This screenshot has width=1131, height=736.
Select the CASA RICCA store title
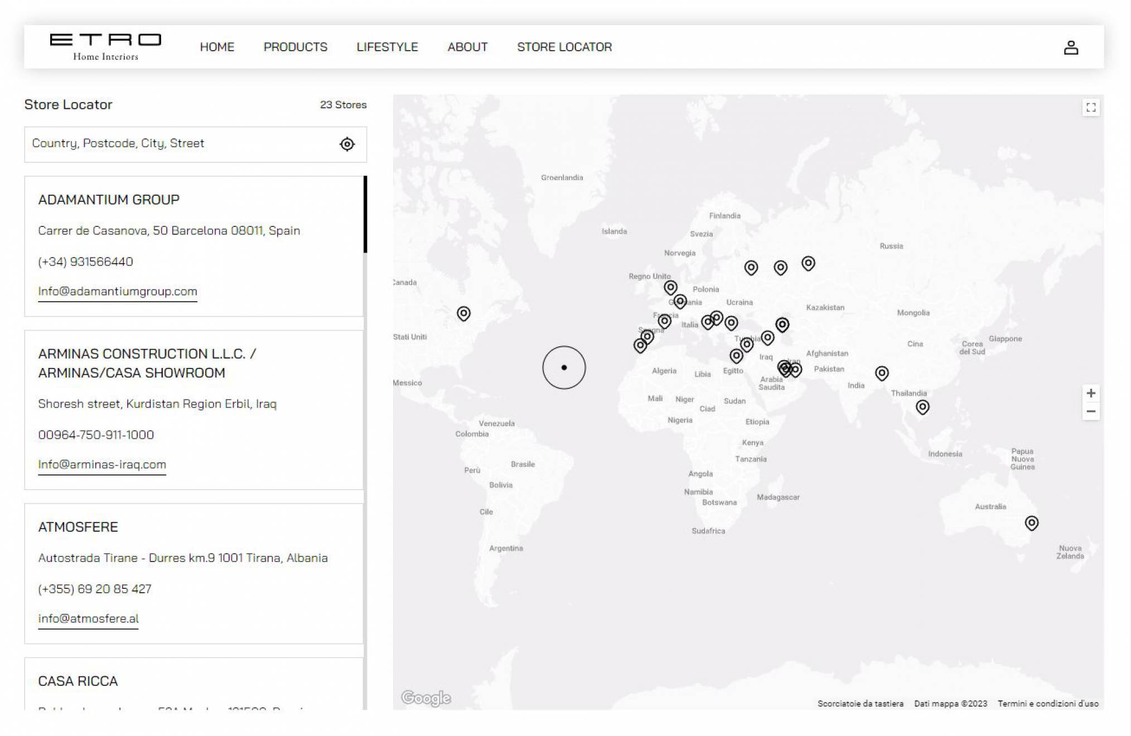[x=78, y=681]
